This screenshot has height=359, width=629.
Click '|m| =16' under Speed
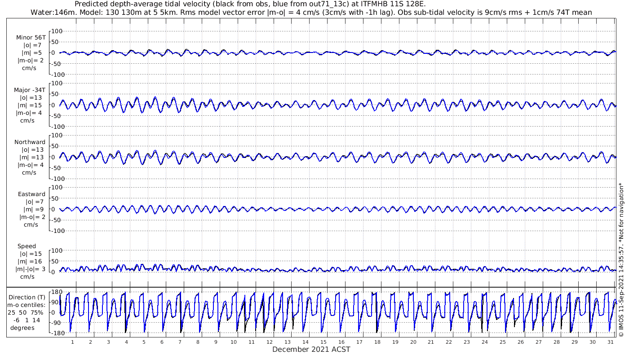(x=31, y=261)
